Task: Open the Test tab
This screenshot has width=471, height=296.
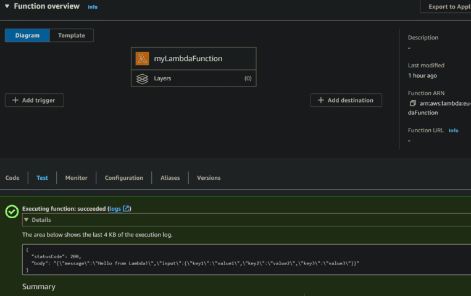Action: point(42,178)
